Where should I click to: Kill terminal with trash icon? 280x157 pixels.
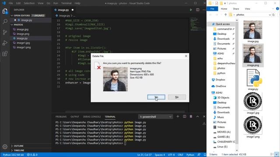[191, 116]
